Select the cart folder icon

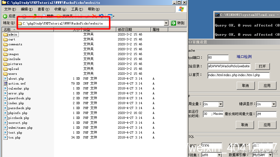pyautogui.click(x=5, y=39)
